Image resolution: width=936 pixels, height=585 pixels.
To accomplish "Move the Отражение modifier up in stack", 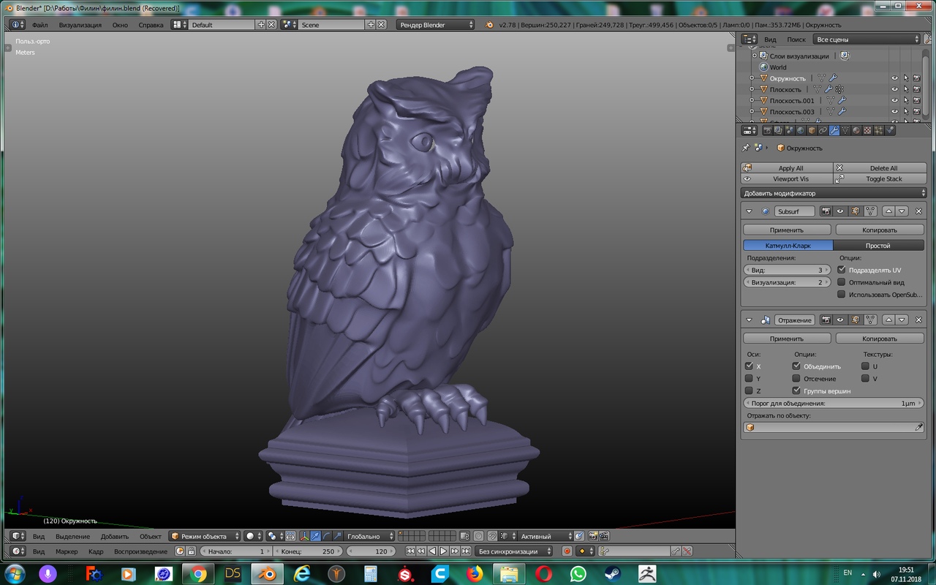I will pyautogui.click(x=888, y=320).
